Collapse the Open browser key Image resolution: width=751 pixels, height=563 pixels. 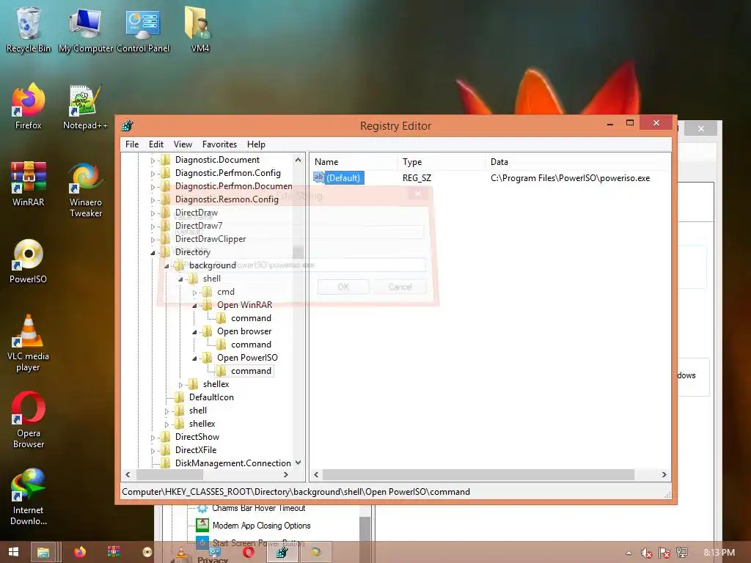(194, 332)
